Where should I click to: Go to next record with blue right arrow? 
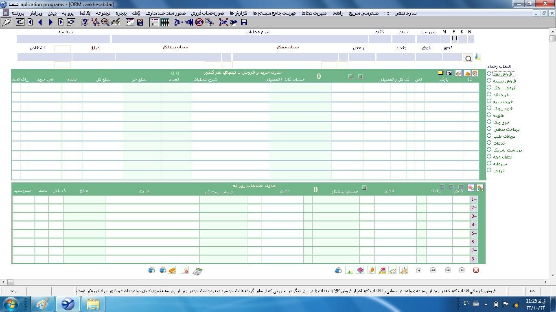point(50,22)
